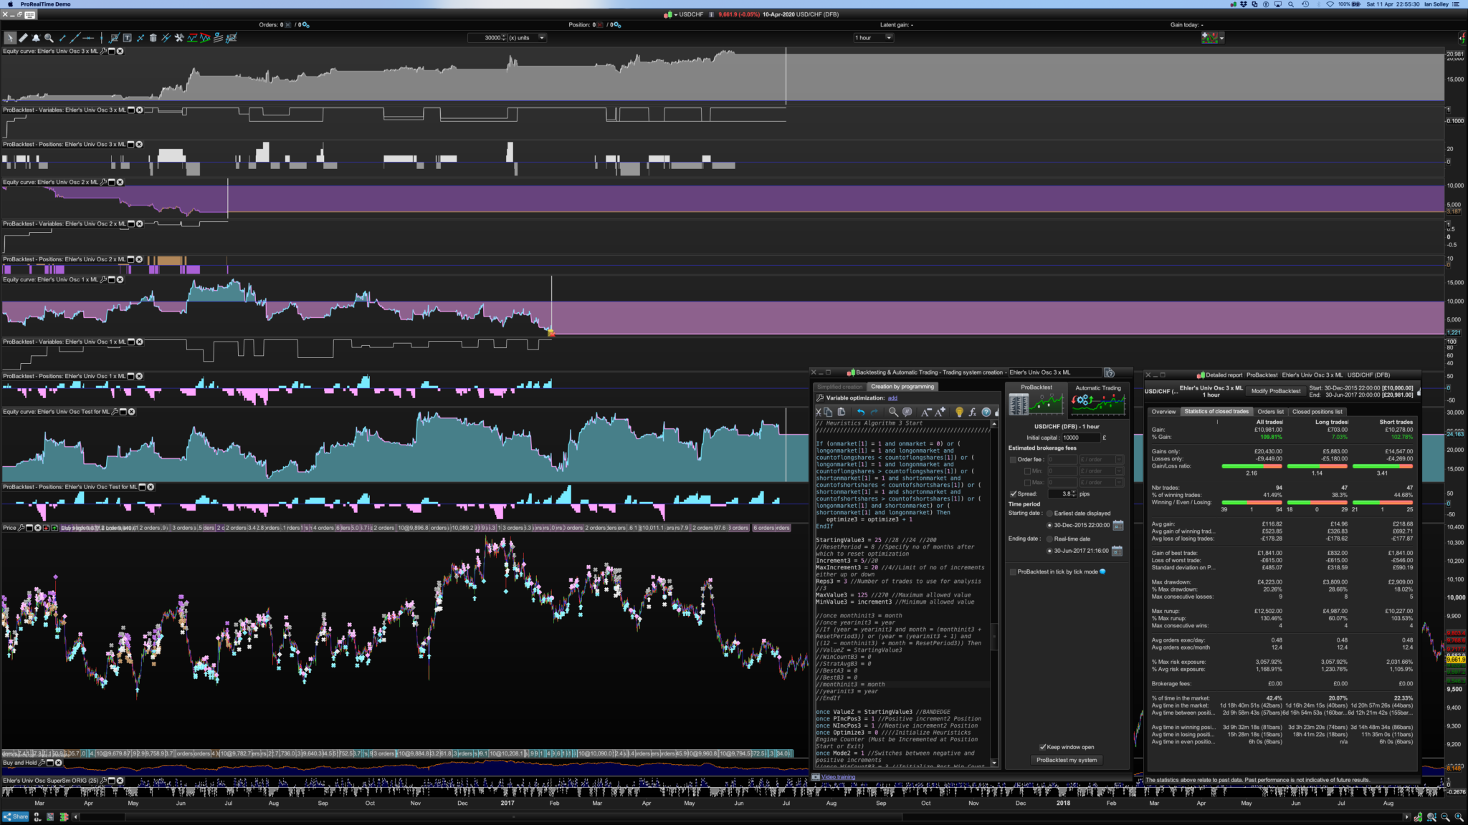
Task: Switch to the Orders list tab
Action: [1270, 412]
